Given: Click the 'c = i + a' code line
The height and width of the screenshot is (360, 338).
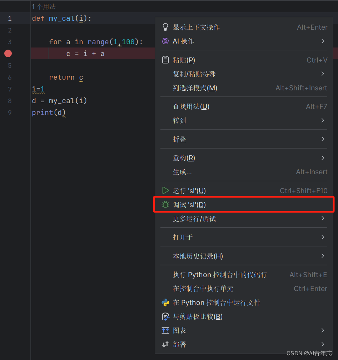Looking at the screenshot, I should pos(85,54).
